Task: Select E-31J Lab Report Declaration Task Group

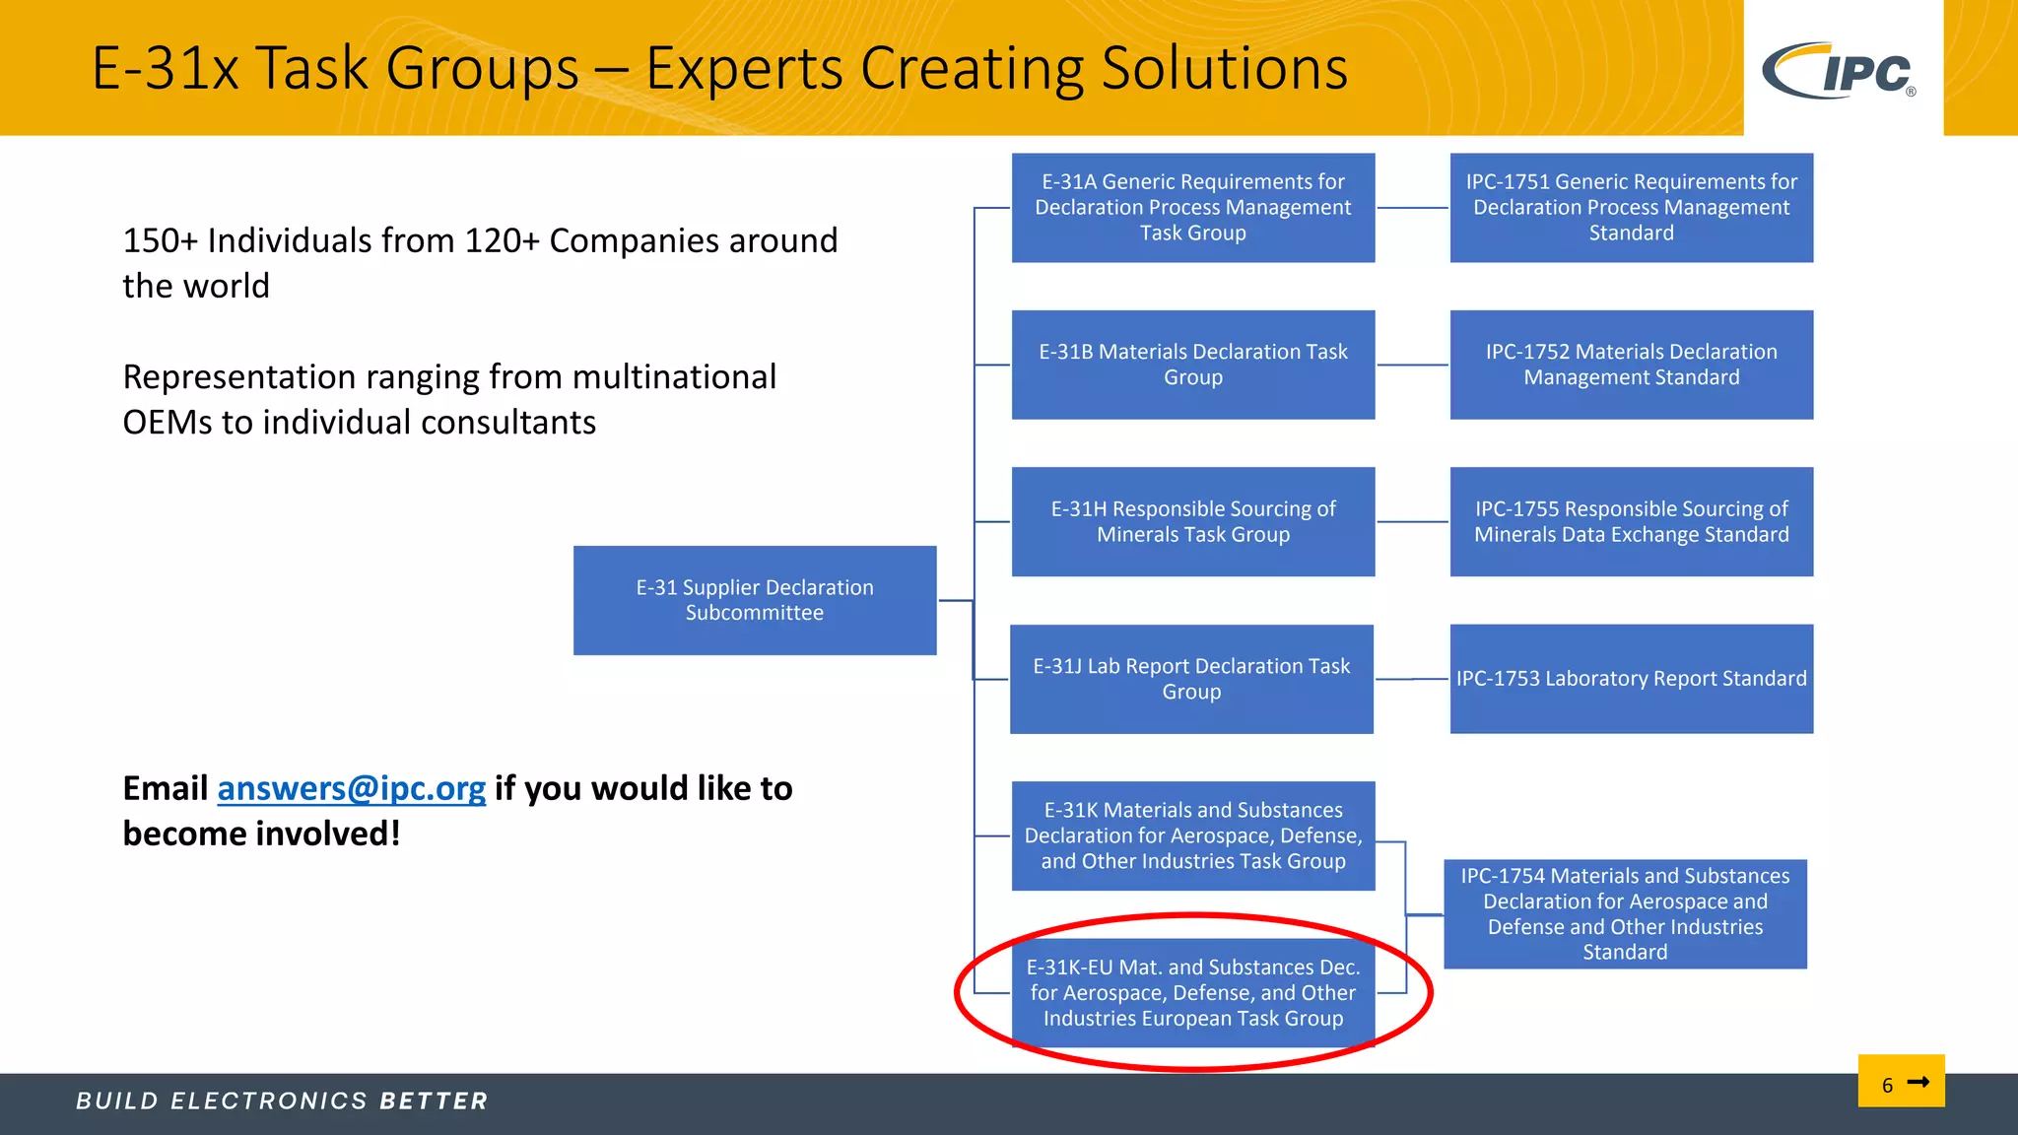Action: [x=1191, y=679]
